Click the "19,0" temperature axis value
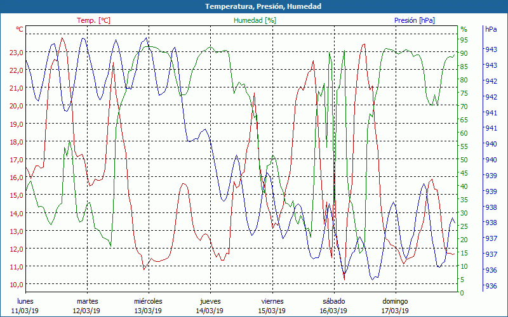This screenshot has width=508, height=317. coord(17,124)
